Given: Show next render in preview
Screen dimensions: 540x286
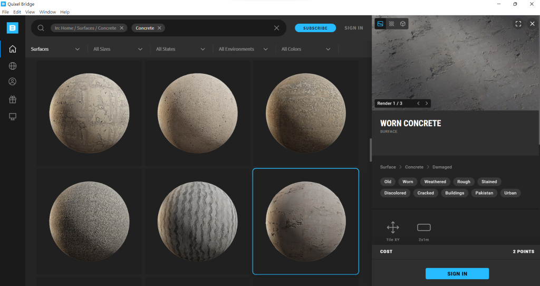Looking at the screenshot, I should pos(427,103).
